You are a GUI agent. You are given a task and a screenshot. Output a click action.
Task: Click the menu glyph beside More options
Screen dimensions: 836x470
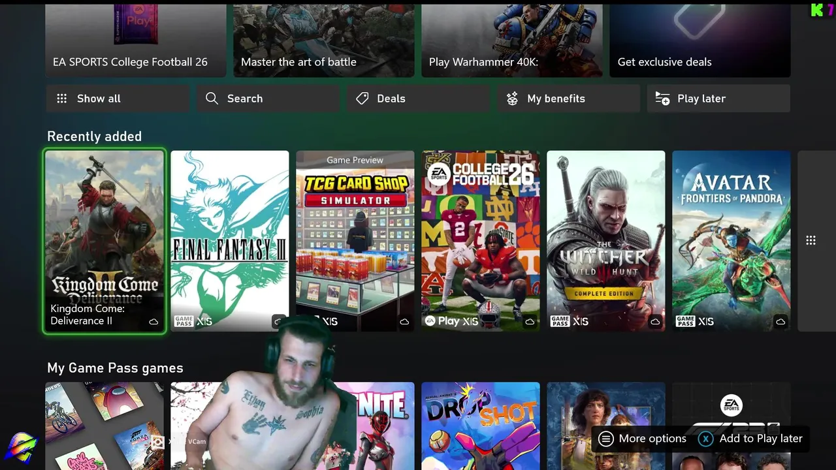606,439
